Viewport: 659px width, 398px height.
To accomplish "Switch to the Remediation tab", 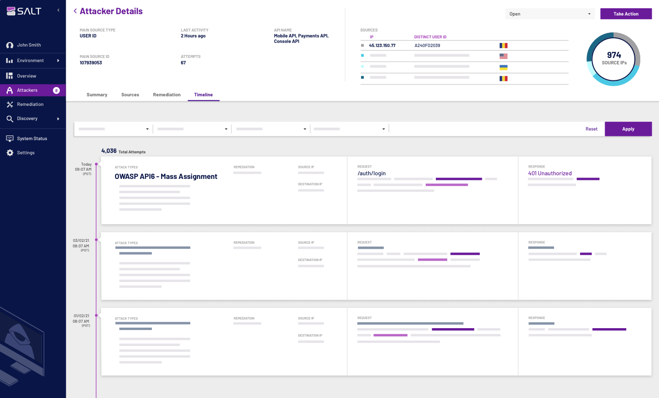I will click(x=167, y=95).
